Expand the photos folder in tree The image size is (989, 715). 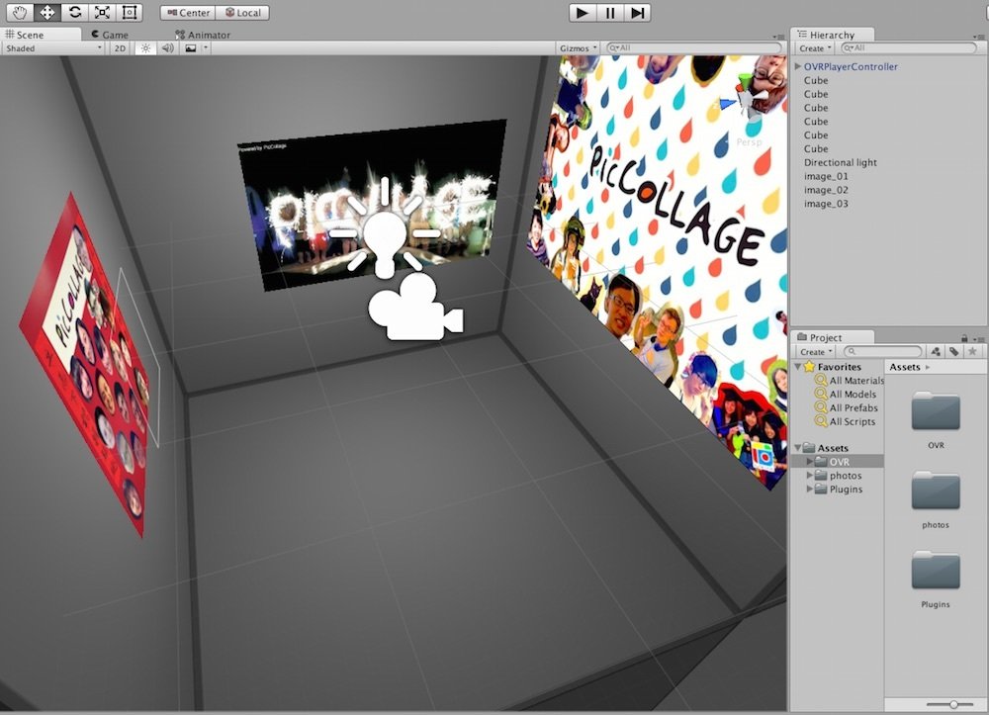(x=810, y=476)
